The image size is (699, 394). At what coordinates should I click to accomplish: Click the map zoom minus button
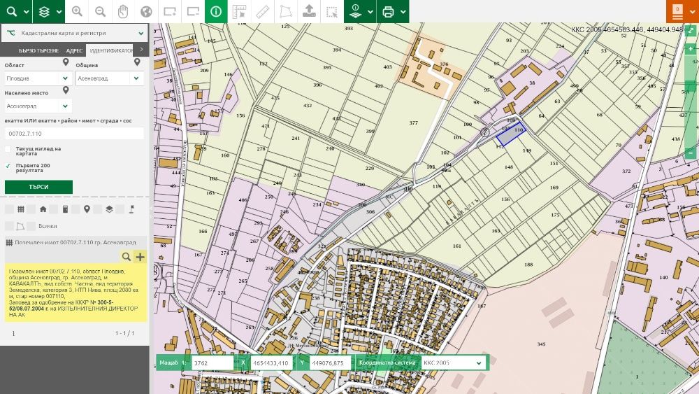[691, 153]
